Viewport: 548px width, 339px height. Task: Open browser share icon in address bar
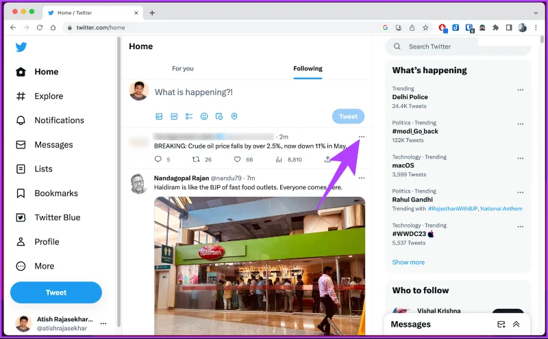pos(412,27)
